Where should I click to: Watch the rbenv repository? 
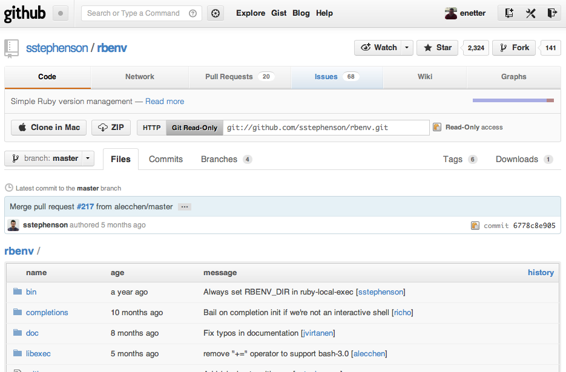378,48
